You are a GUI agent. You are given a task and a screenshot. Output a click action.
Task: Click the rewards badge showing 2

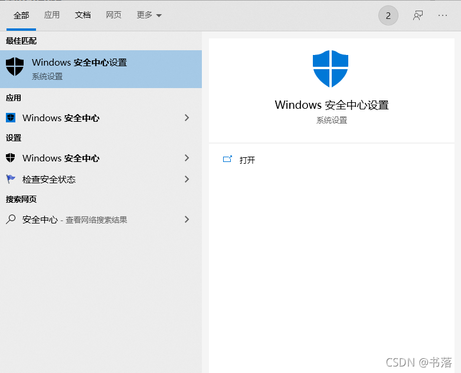(388, 15)
